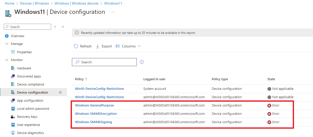313x137 pixels.
Task: Click the info icon next to policy search
Action: tap(142, 62)
